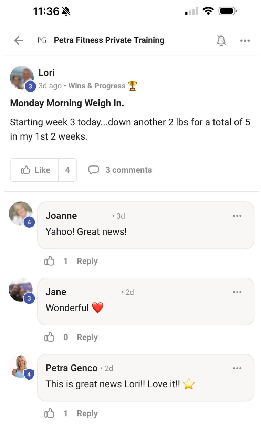Open the three-dot menu in the header
The width and height of the screenshot is (261, 436).
[245, 40]
